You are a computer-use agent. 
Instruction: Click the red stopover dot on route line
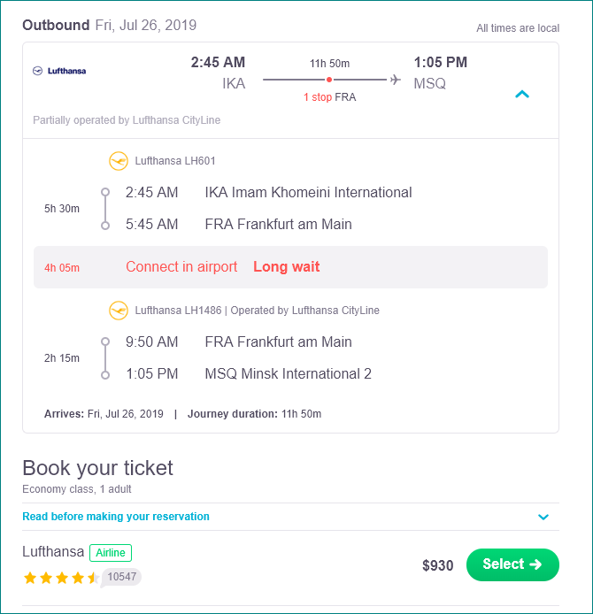pyautogui.click(x=329, y=80)
